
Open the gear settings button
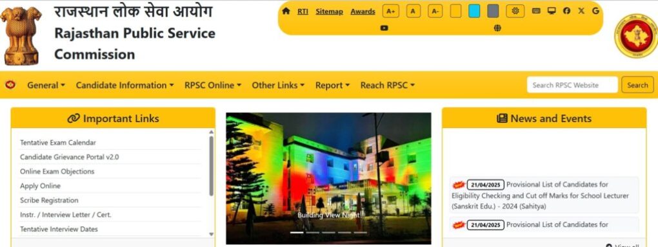[x=515, y=12]
